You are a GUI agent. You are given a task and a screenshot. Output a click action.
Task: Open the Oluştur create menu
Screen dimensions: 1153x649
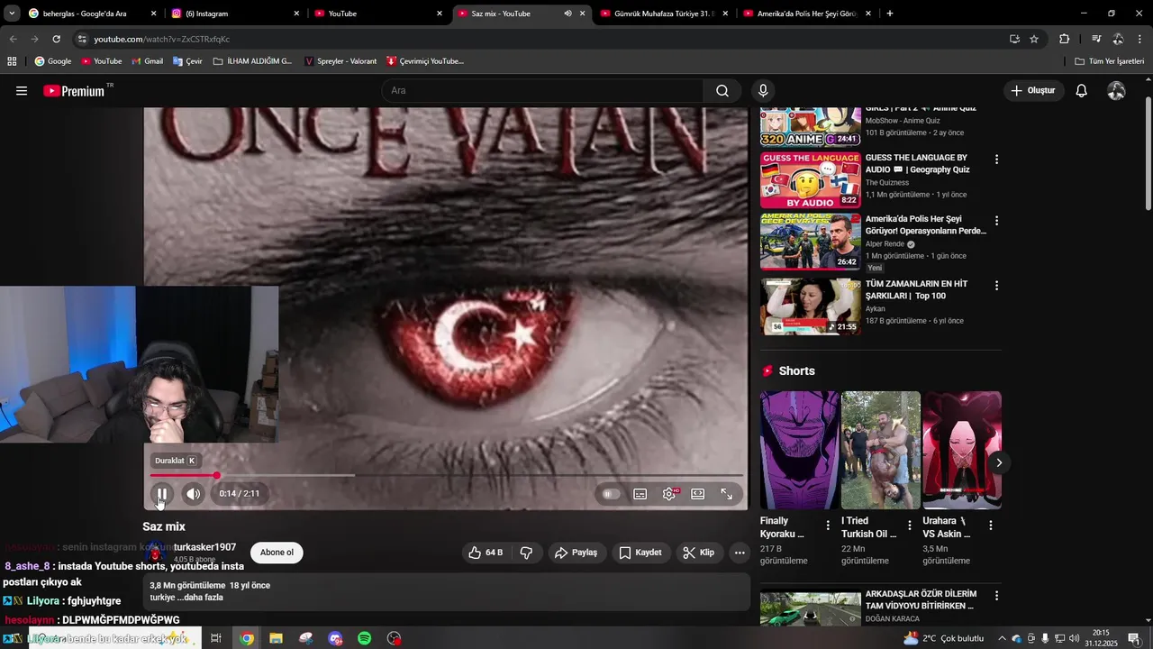(x=1032, y=90)
